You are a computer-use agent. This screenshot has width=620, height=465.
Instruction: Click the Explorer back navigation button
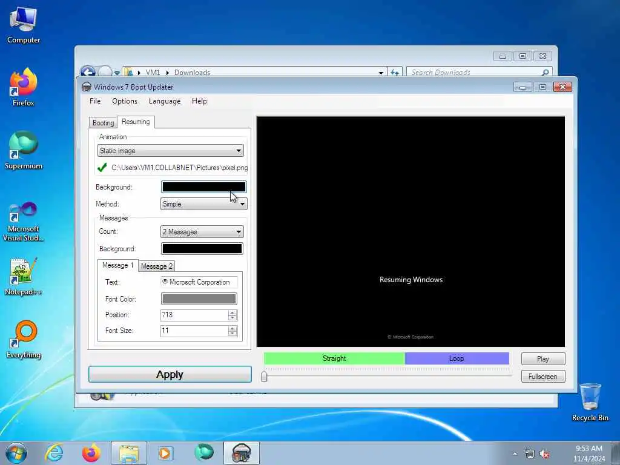click(88, 71)
